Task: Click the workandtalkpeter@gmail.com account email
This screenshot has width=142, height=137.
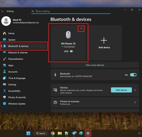Action: [x=26, y=23]
